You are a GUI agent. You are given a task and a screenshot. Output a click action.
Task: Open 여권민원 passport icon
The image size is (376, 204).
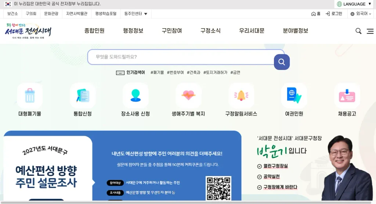pyautogui.click(x=294, y=96)
